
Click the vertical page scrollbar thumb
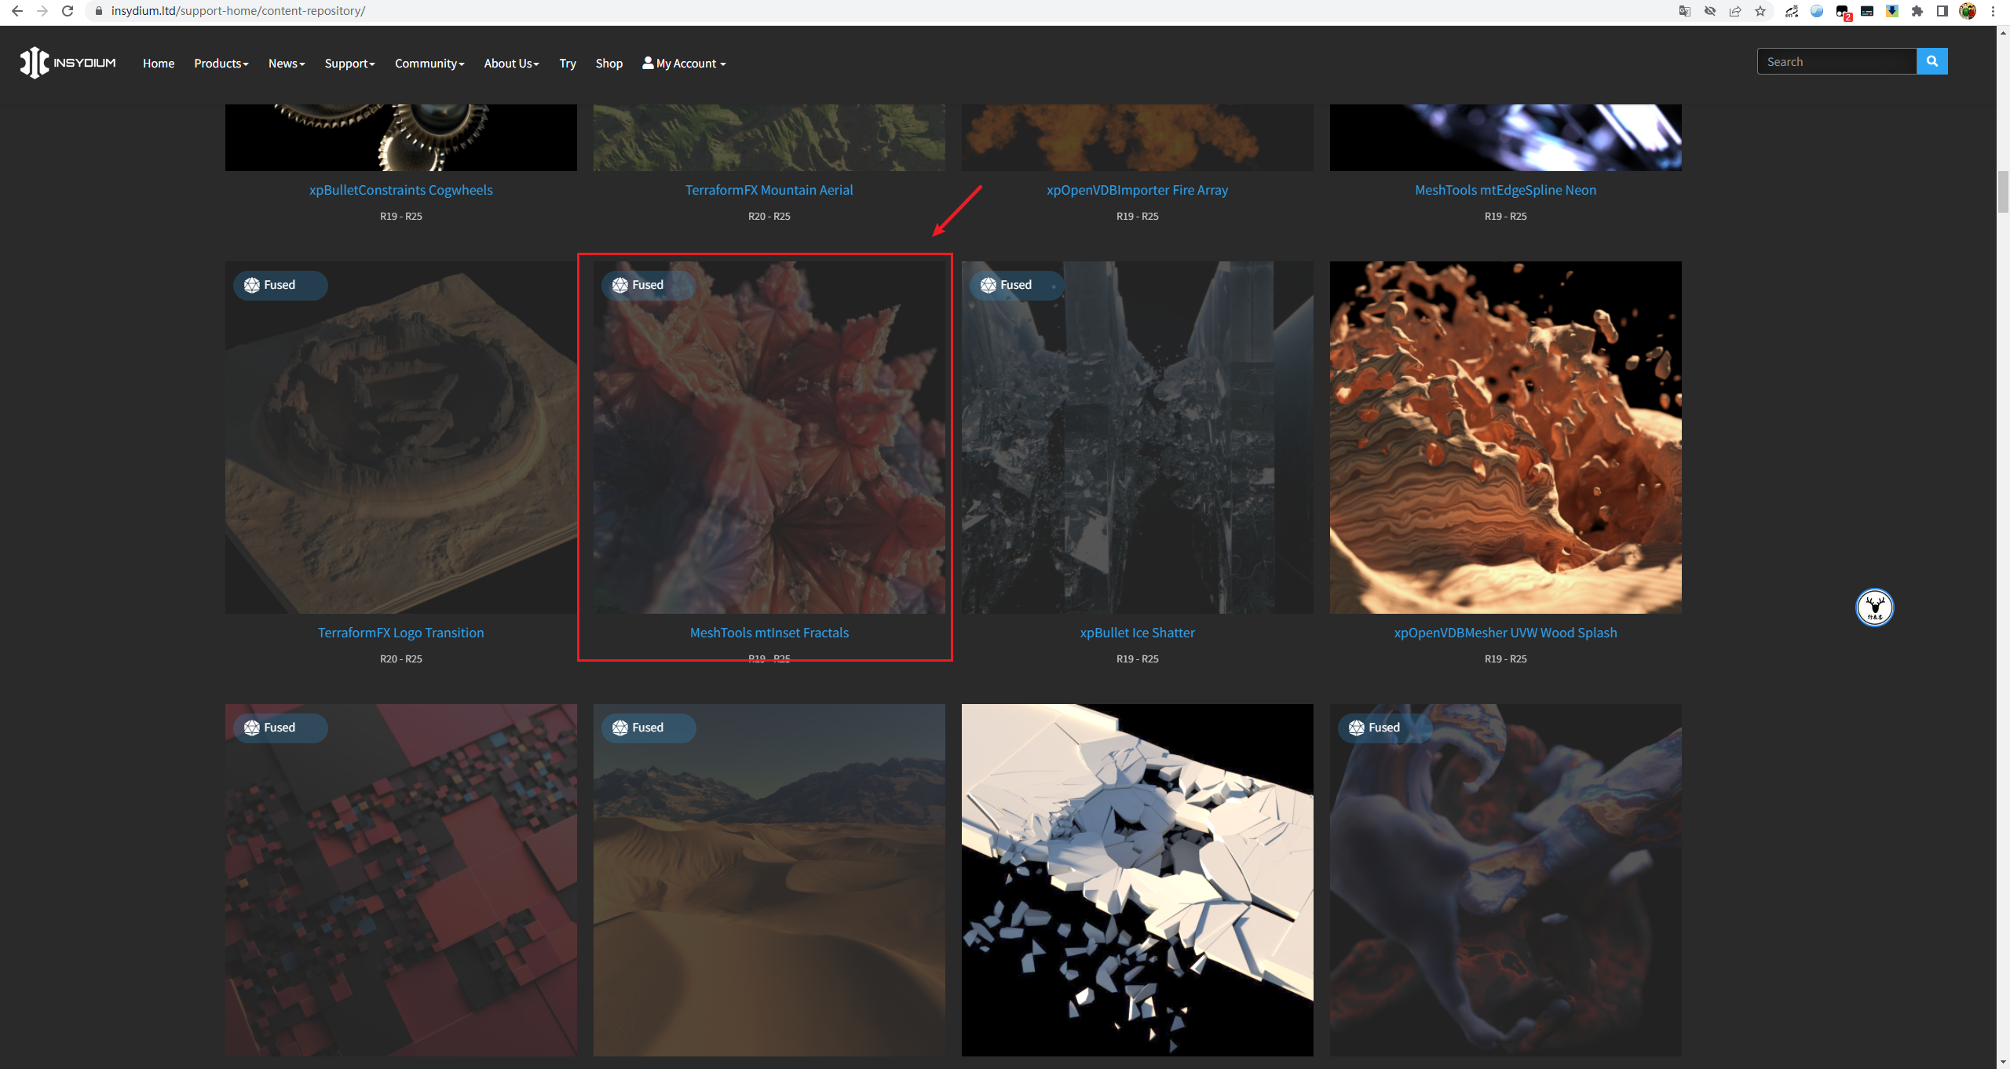click(2003, 191)
